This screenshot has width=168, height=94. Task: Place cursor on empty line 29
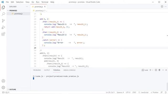tap(103, 48)
